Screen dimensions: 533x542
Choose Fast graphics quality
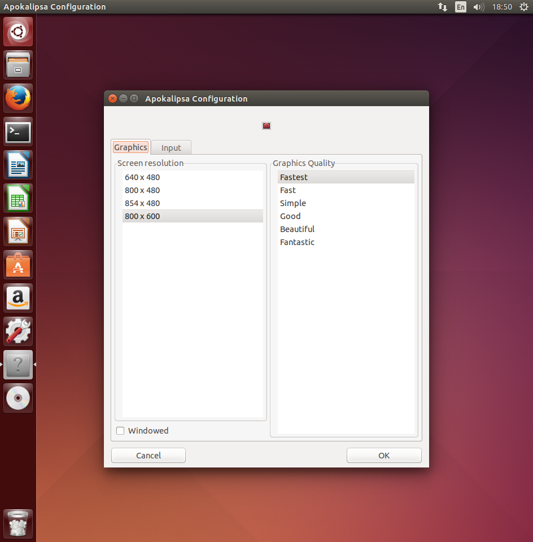[x=346, y=190]
